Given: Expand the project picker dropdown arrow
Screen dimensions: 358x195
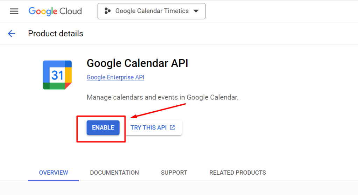Looking at the screenshot, I should pyautogui.click(x=196, y=11).
